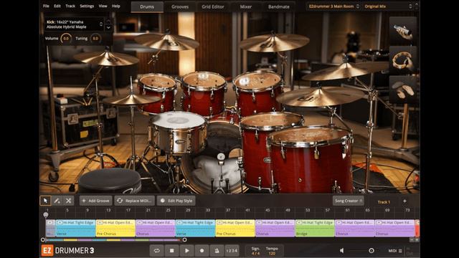
Task: Toggle loop playback button
Action: click(x=157, y=251)
